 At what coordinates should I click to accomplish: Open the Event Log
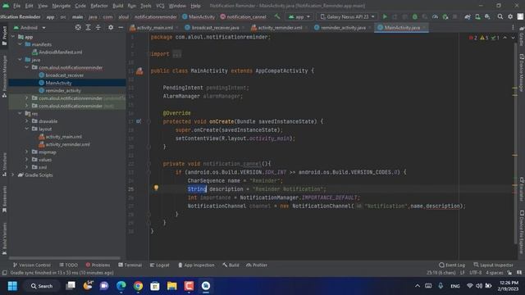click(x=452, y=265)
